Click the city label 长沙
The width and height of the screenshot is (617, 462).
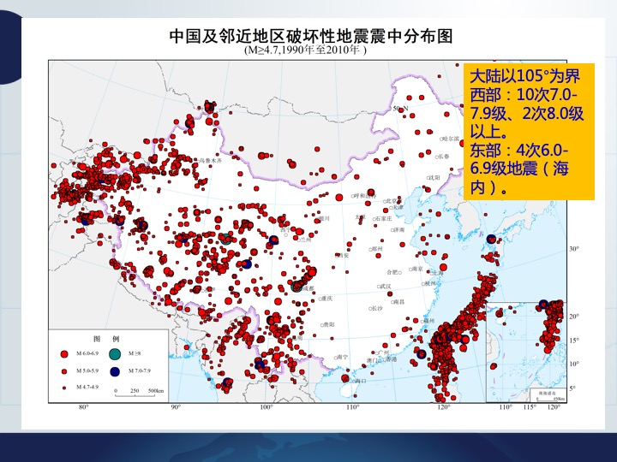377,308
